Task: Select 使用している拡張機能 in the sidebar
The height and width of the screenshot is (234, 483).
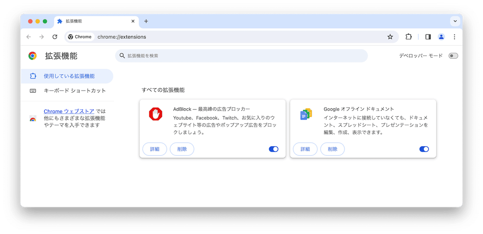Action: click(69, 76)
